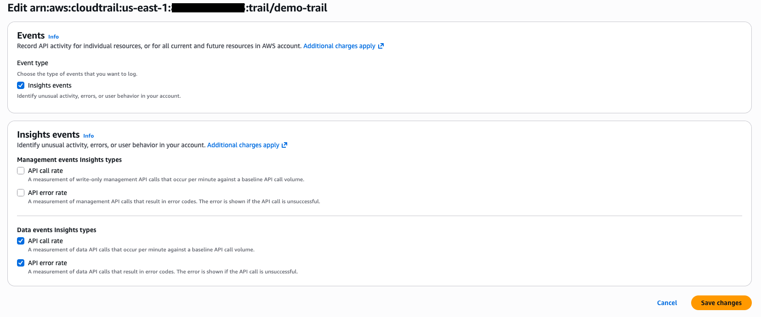Enable the Management events API error rate checkbox
This screenshot has width=761, height=317.
21,192
